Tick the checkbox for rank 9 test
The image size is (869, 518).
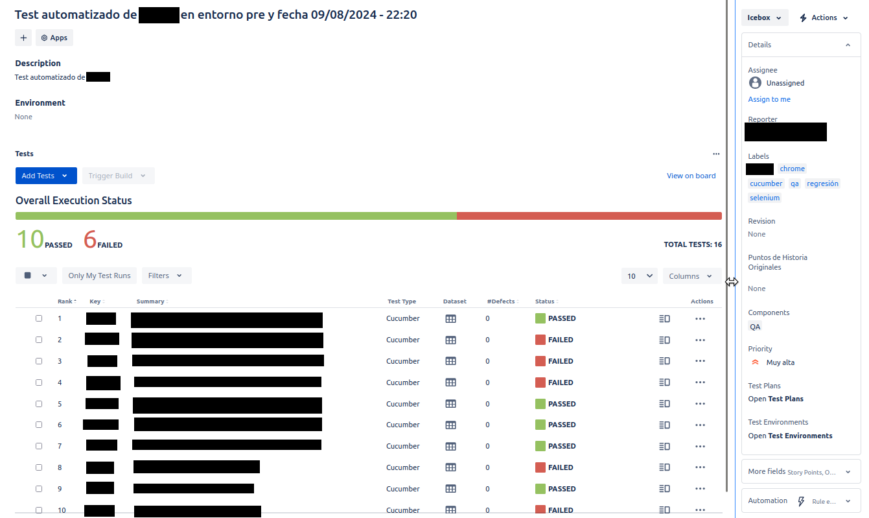[39, 489]
